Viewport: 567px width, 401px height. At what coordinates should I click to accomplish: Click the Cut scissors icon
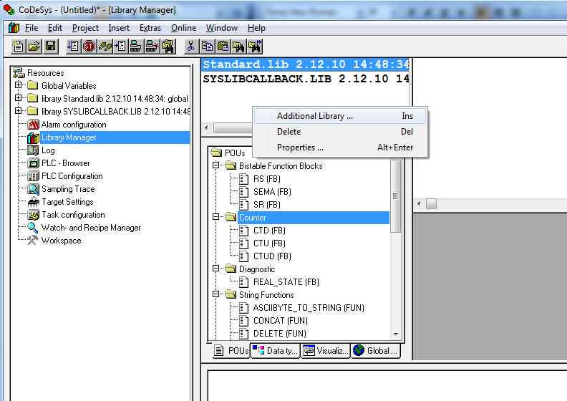click(191, 47)
